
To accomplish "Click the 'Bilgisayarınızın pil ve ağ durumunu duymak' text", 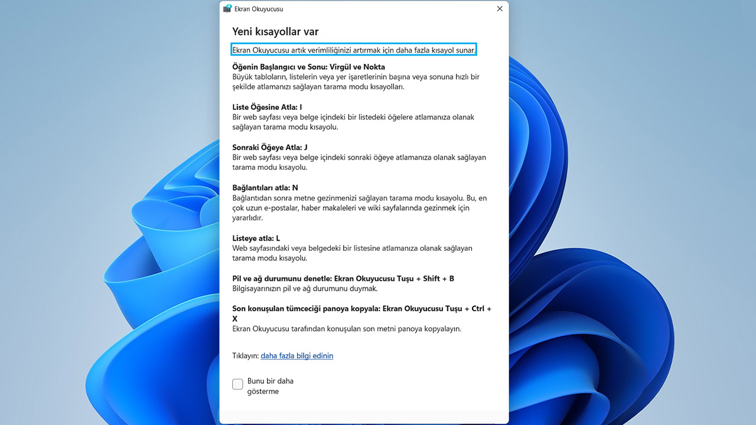I will 305,289.
